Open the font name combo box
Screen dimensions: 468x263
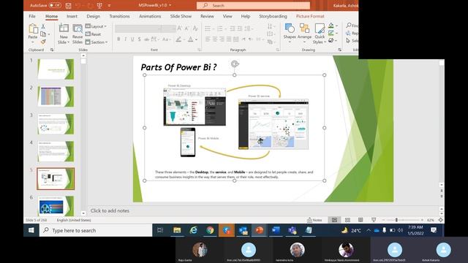(138, 28)
